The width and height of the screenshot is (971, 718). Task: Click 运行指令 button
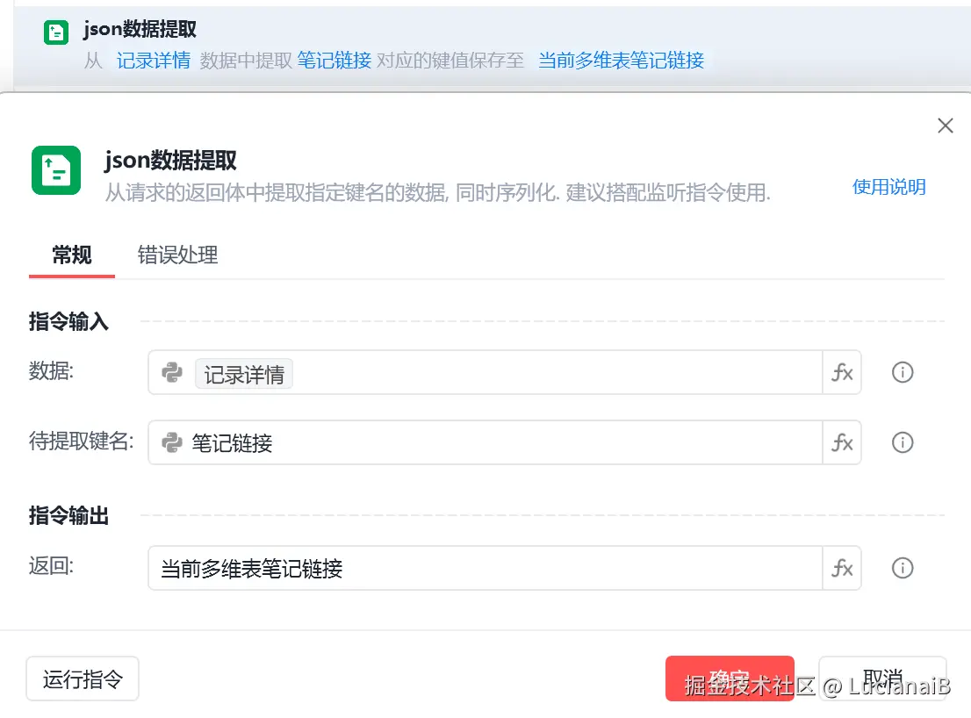pyautogui.click(x=83, y=679)
